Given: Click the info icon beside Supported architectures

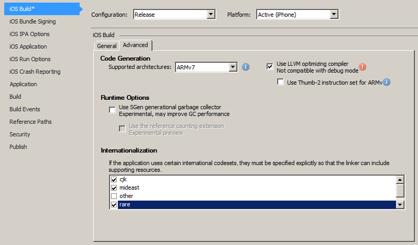Looking at the screenshot, I should [246, 67].
